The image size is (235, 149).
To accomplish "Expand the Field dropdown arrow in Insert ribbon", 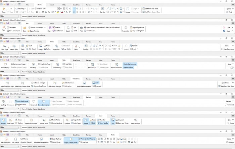I will (x=80, y=47).
